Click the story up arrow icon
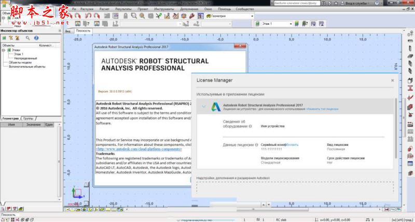 tap(322, 24)
